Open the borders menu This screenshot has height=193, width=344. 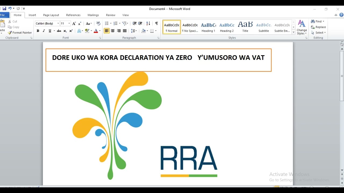click(153, 31)
